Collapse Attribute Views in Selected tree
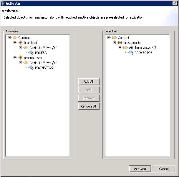The height and width of the screenshot is (177, 179). point(120,48)
